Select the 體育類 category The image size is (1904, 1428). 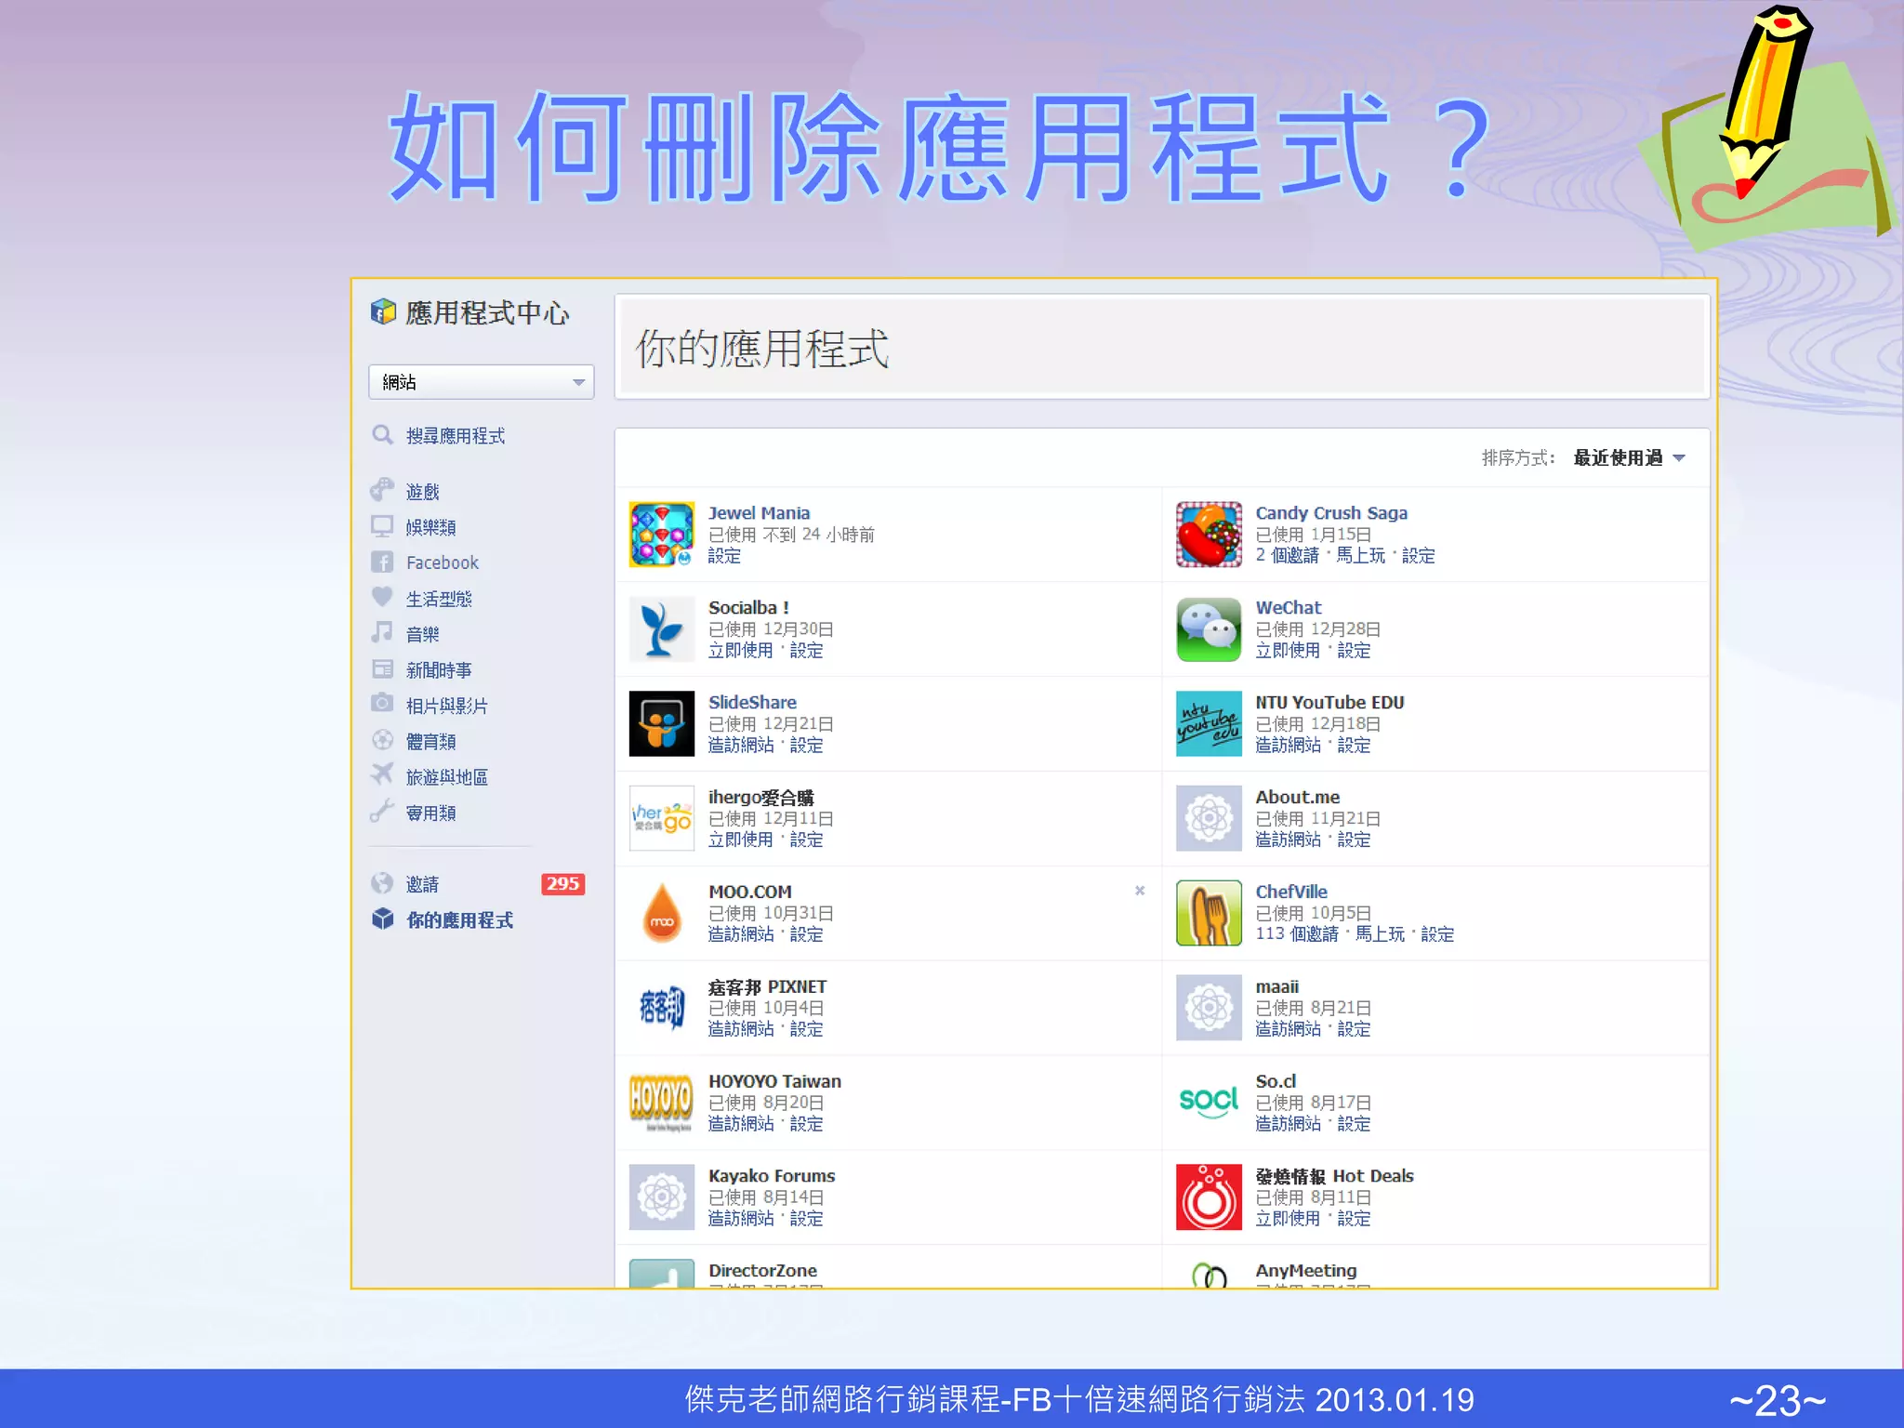pos(431,742)
